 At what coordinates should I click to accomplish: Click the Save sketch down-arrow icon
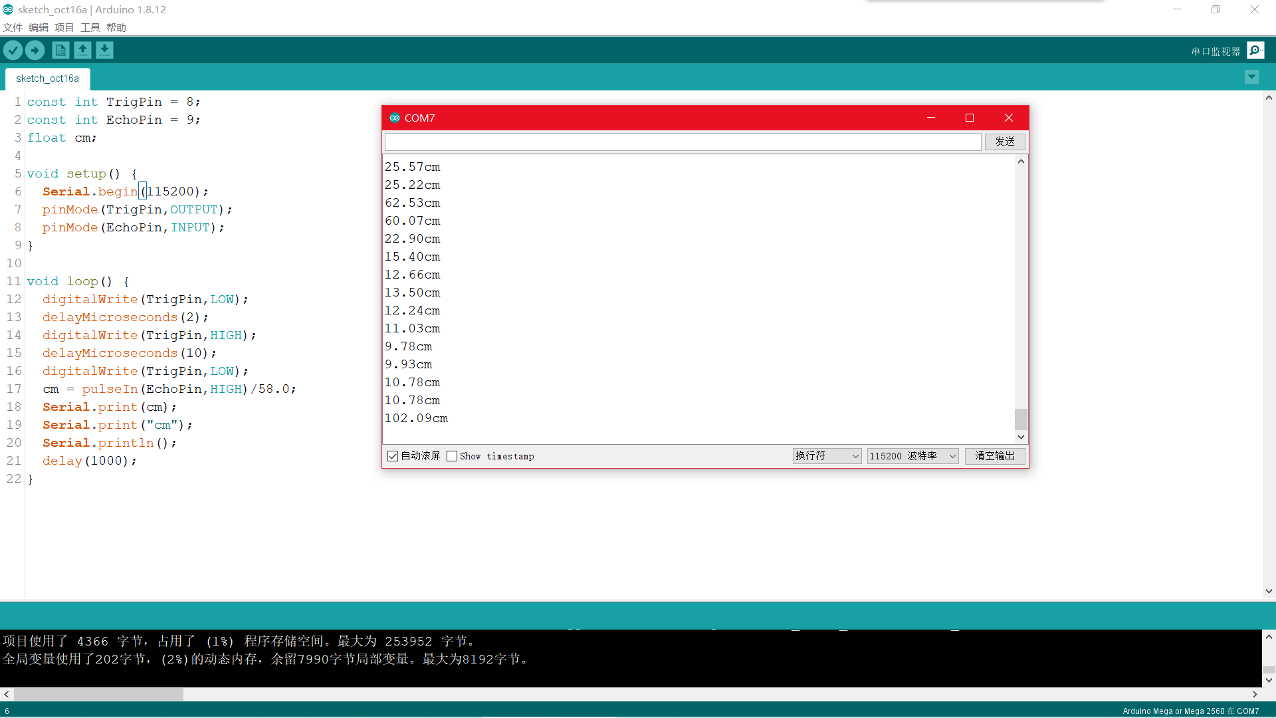point(104,51)
